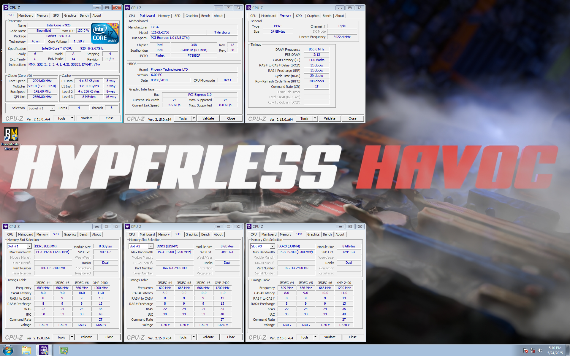Open the Windows Start orb
Screen dimensions: 570x356
click(x=8, y=350)
